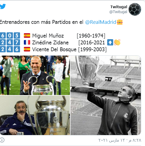Click the [1999-2003] years text
The width and height of the screenshot is (145, 146).
92,49
